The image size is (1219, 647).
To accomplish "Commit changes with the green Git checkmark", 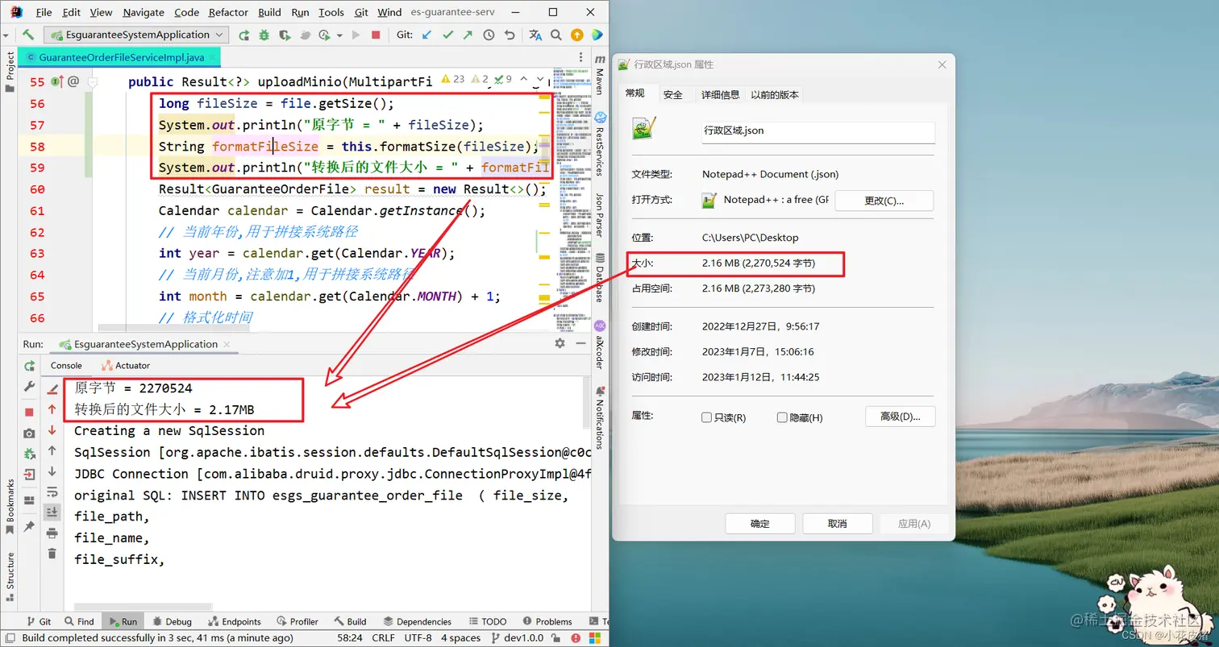I will click(447, 35).
